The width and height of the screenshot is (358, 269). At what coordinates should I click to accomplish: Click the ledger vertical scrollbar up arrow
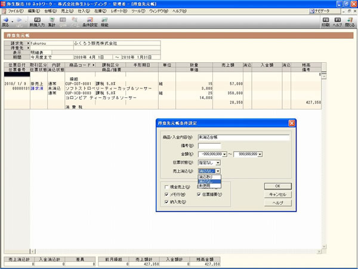click(x=324, y=77)
